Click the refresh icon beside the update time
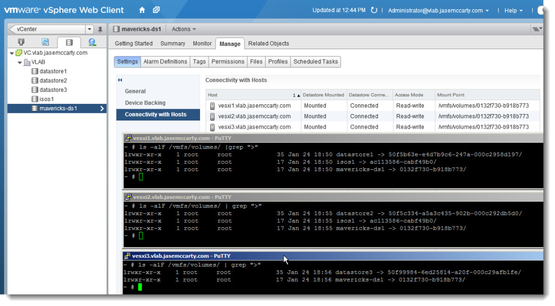 click(x=374, y=10)
